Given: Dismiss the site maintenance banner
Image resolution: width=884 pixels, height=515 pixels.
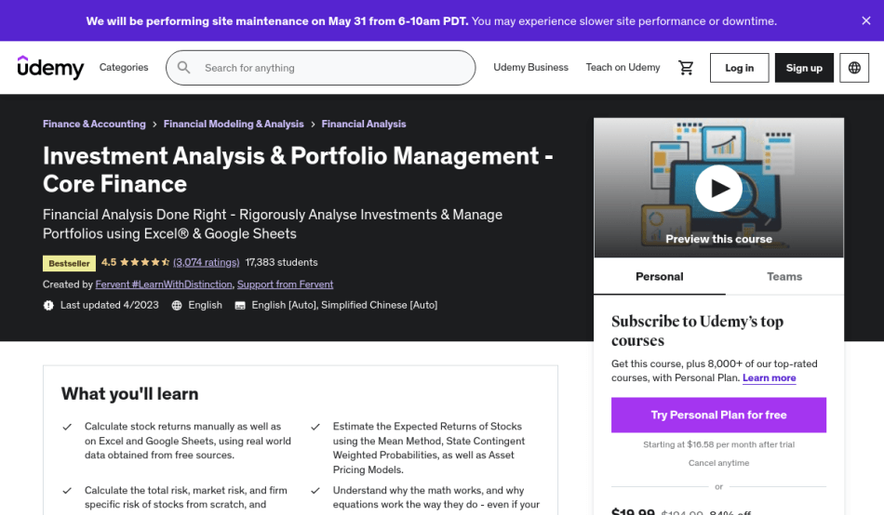Looking at the screenshot, I should [x=866, y=20].
